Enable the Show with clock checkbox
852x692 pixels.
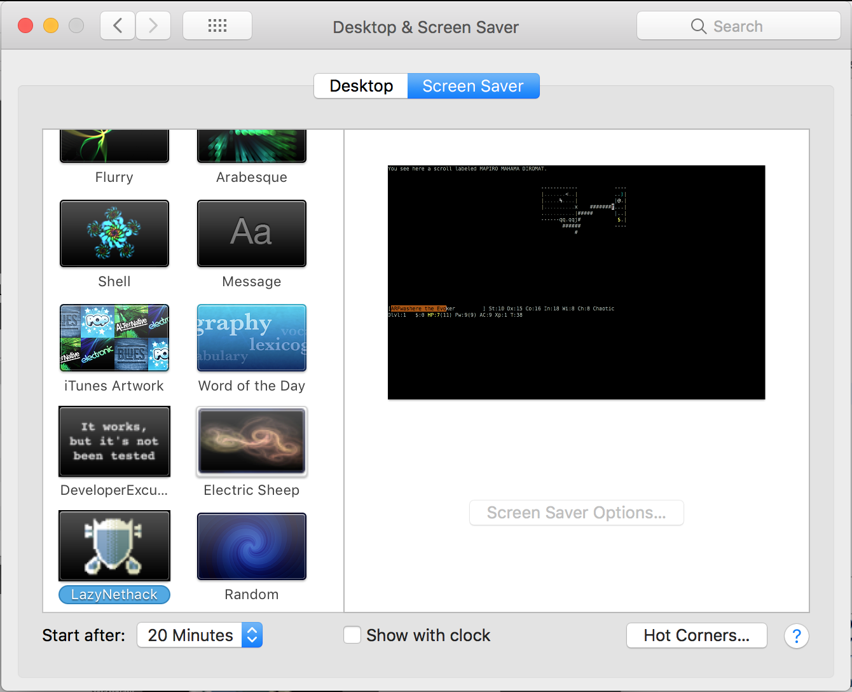pos(352,635)
